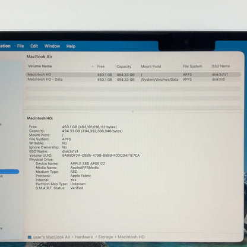Viewport: 247px width, 247px height.
Task: Click the pane divider handle dot
Action: (133, 112)
